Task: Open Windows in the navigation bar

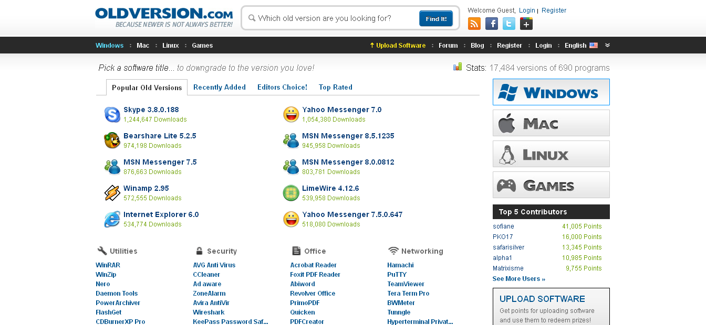Action: [x=109, y=46]
